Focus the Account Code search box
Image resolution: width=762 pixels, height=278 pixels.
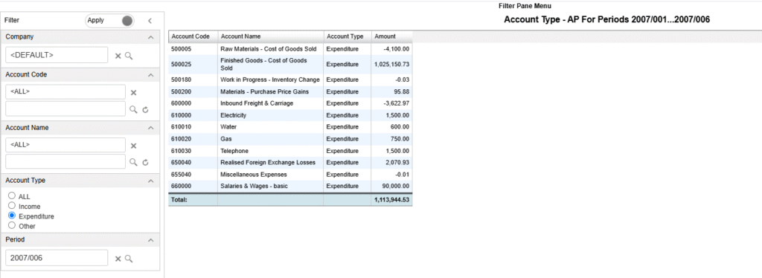tap(65, 109)
